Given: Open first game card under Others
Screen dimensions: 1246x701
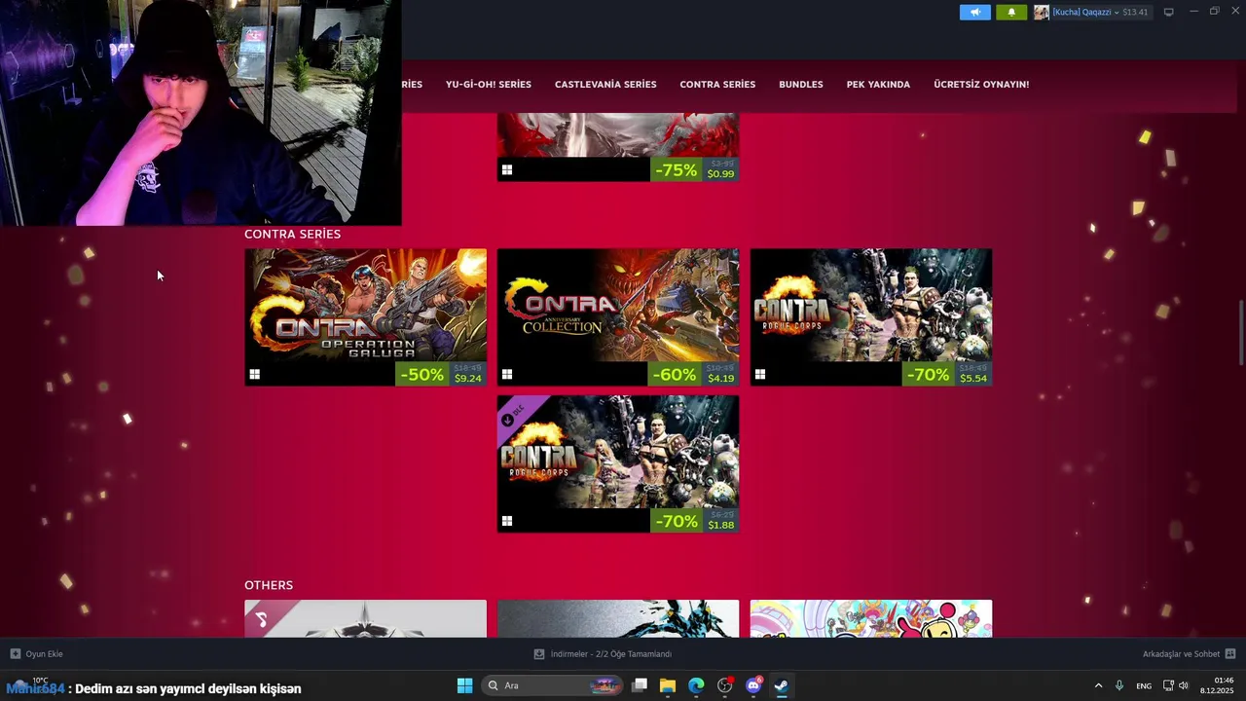Looking at the screenshot, I should 365,618.
